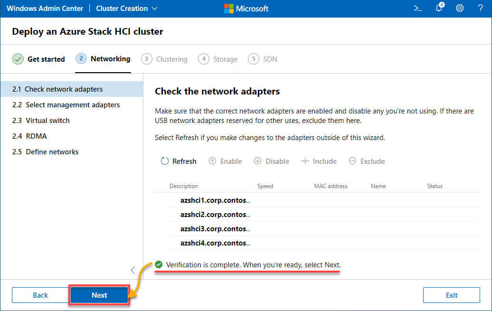Expand the azshci1.corp.contos... row
Viewport: 492px width, 311px height.
[323, 200]
